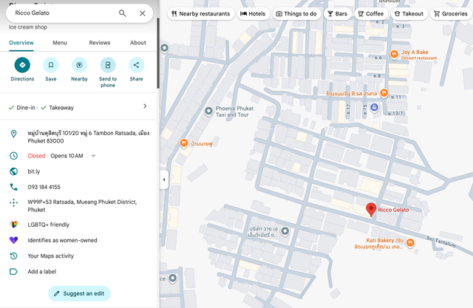Open Joy A Bake restaurant marker

[394, 54]
